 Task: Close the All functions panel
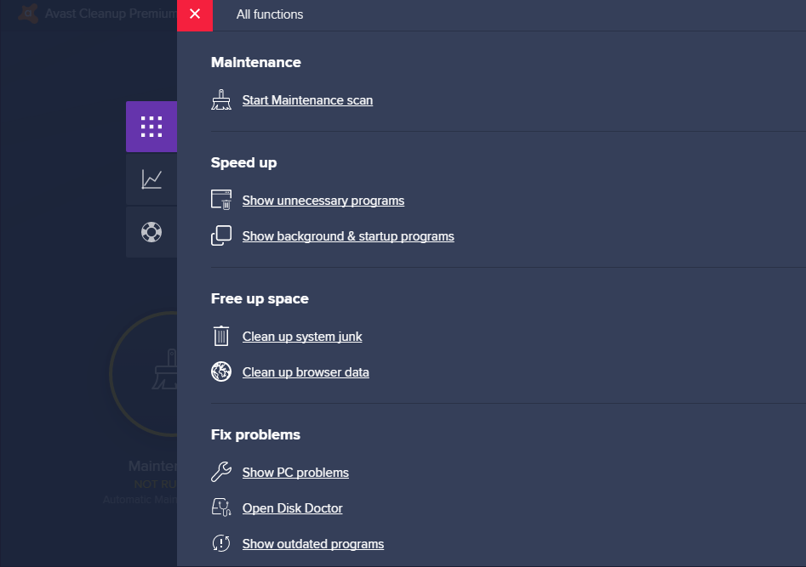(195, 14)
